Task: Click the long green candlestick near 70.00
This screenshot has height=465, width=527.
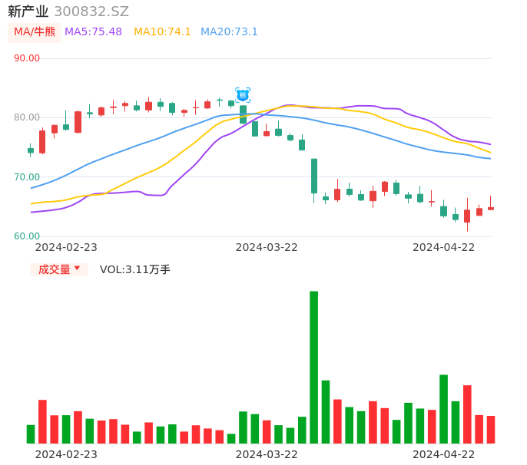Action: pyautogui.click(x=313, y=176)
